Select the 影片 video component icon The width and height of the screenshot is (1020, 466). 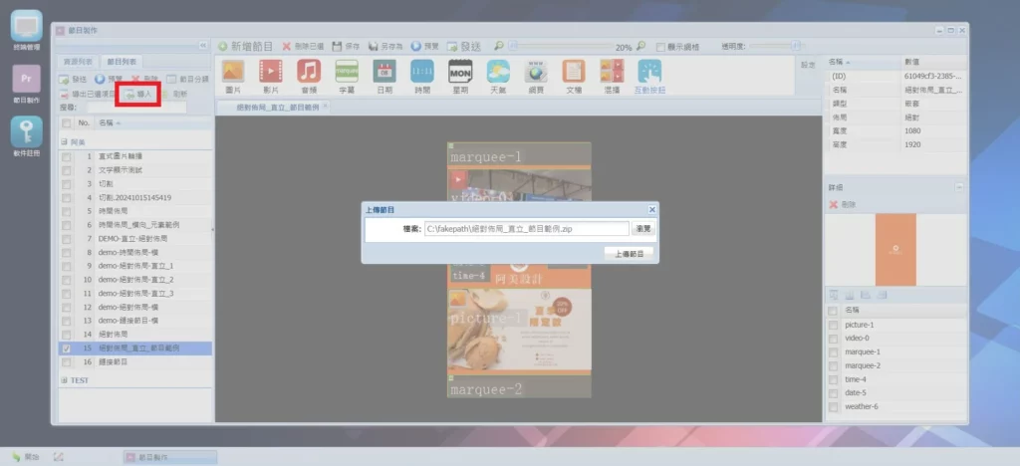[x=270, y=72]
